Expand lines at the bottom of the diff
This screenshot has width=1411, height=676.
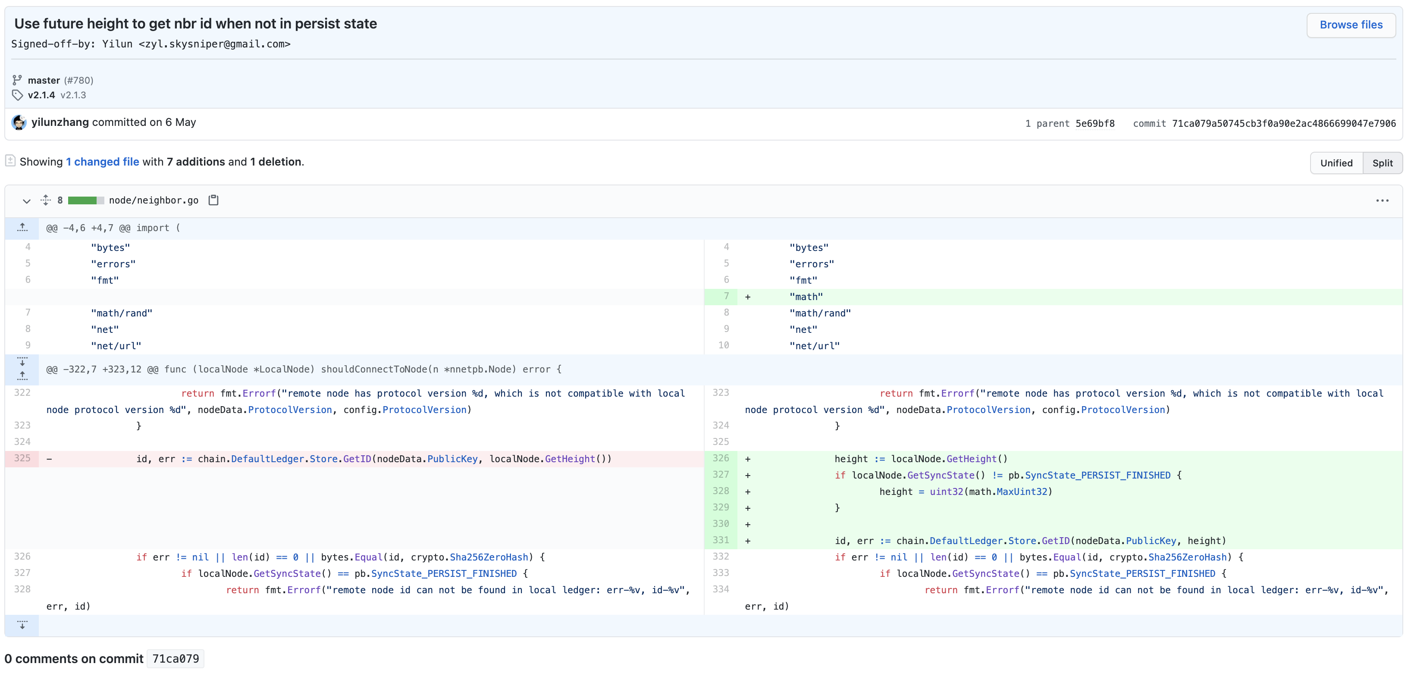22,625
